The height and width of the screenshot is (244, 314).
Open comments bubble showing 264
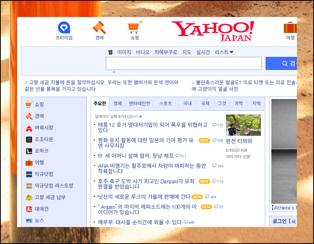(218, 166)
